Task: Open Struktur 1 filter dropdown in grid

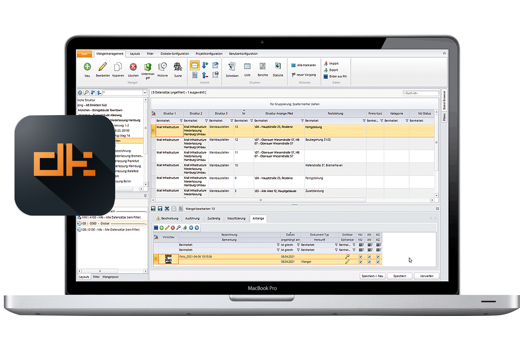Action: (x=181, y=121)
